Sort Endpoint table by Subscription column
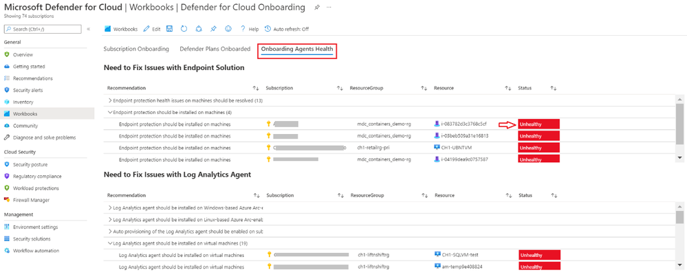This screenshot has height=277, width=687. click(340, 89)
